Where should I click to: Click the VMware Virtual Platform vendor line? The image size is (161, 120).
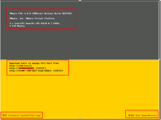[32, 18]
